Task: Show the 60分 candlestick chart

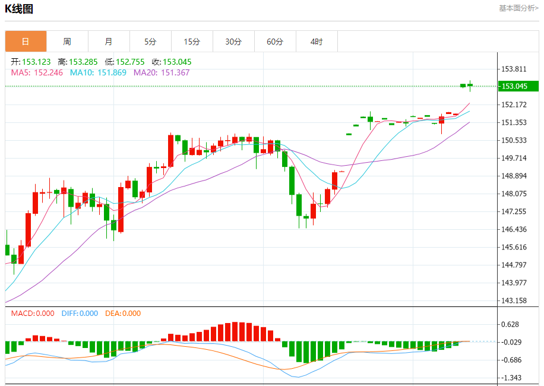Action: pyautogui.click(x=275, y=42)
